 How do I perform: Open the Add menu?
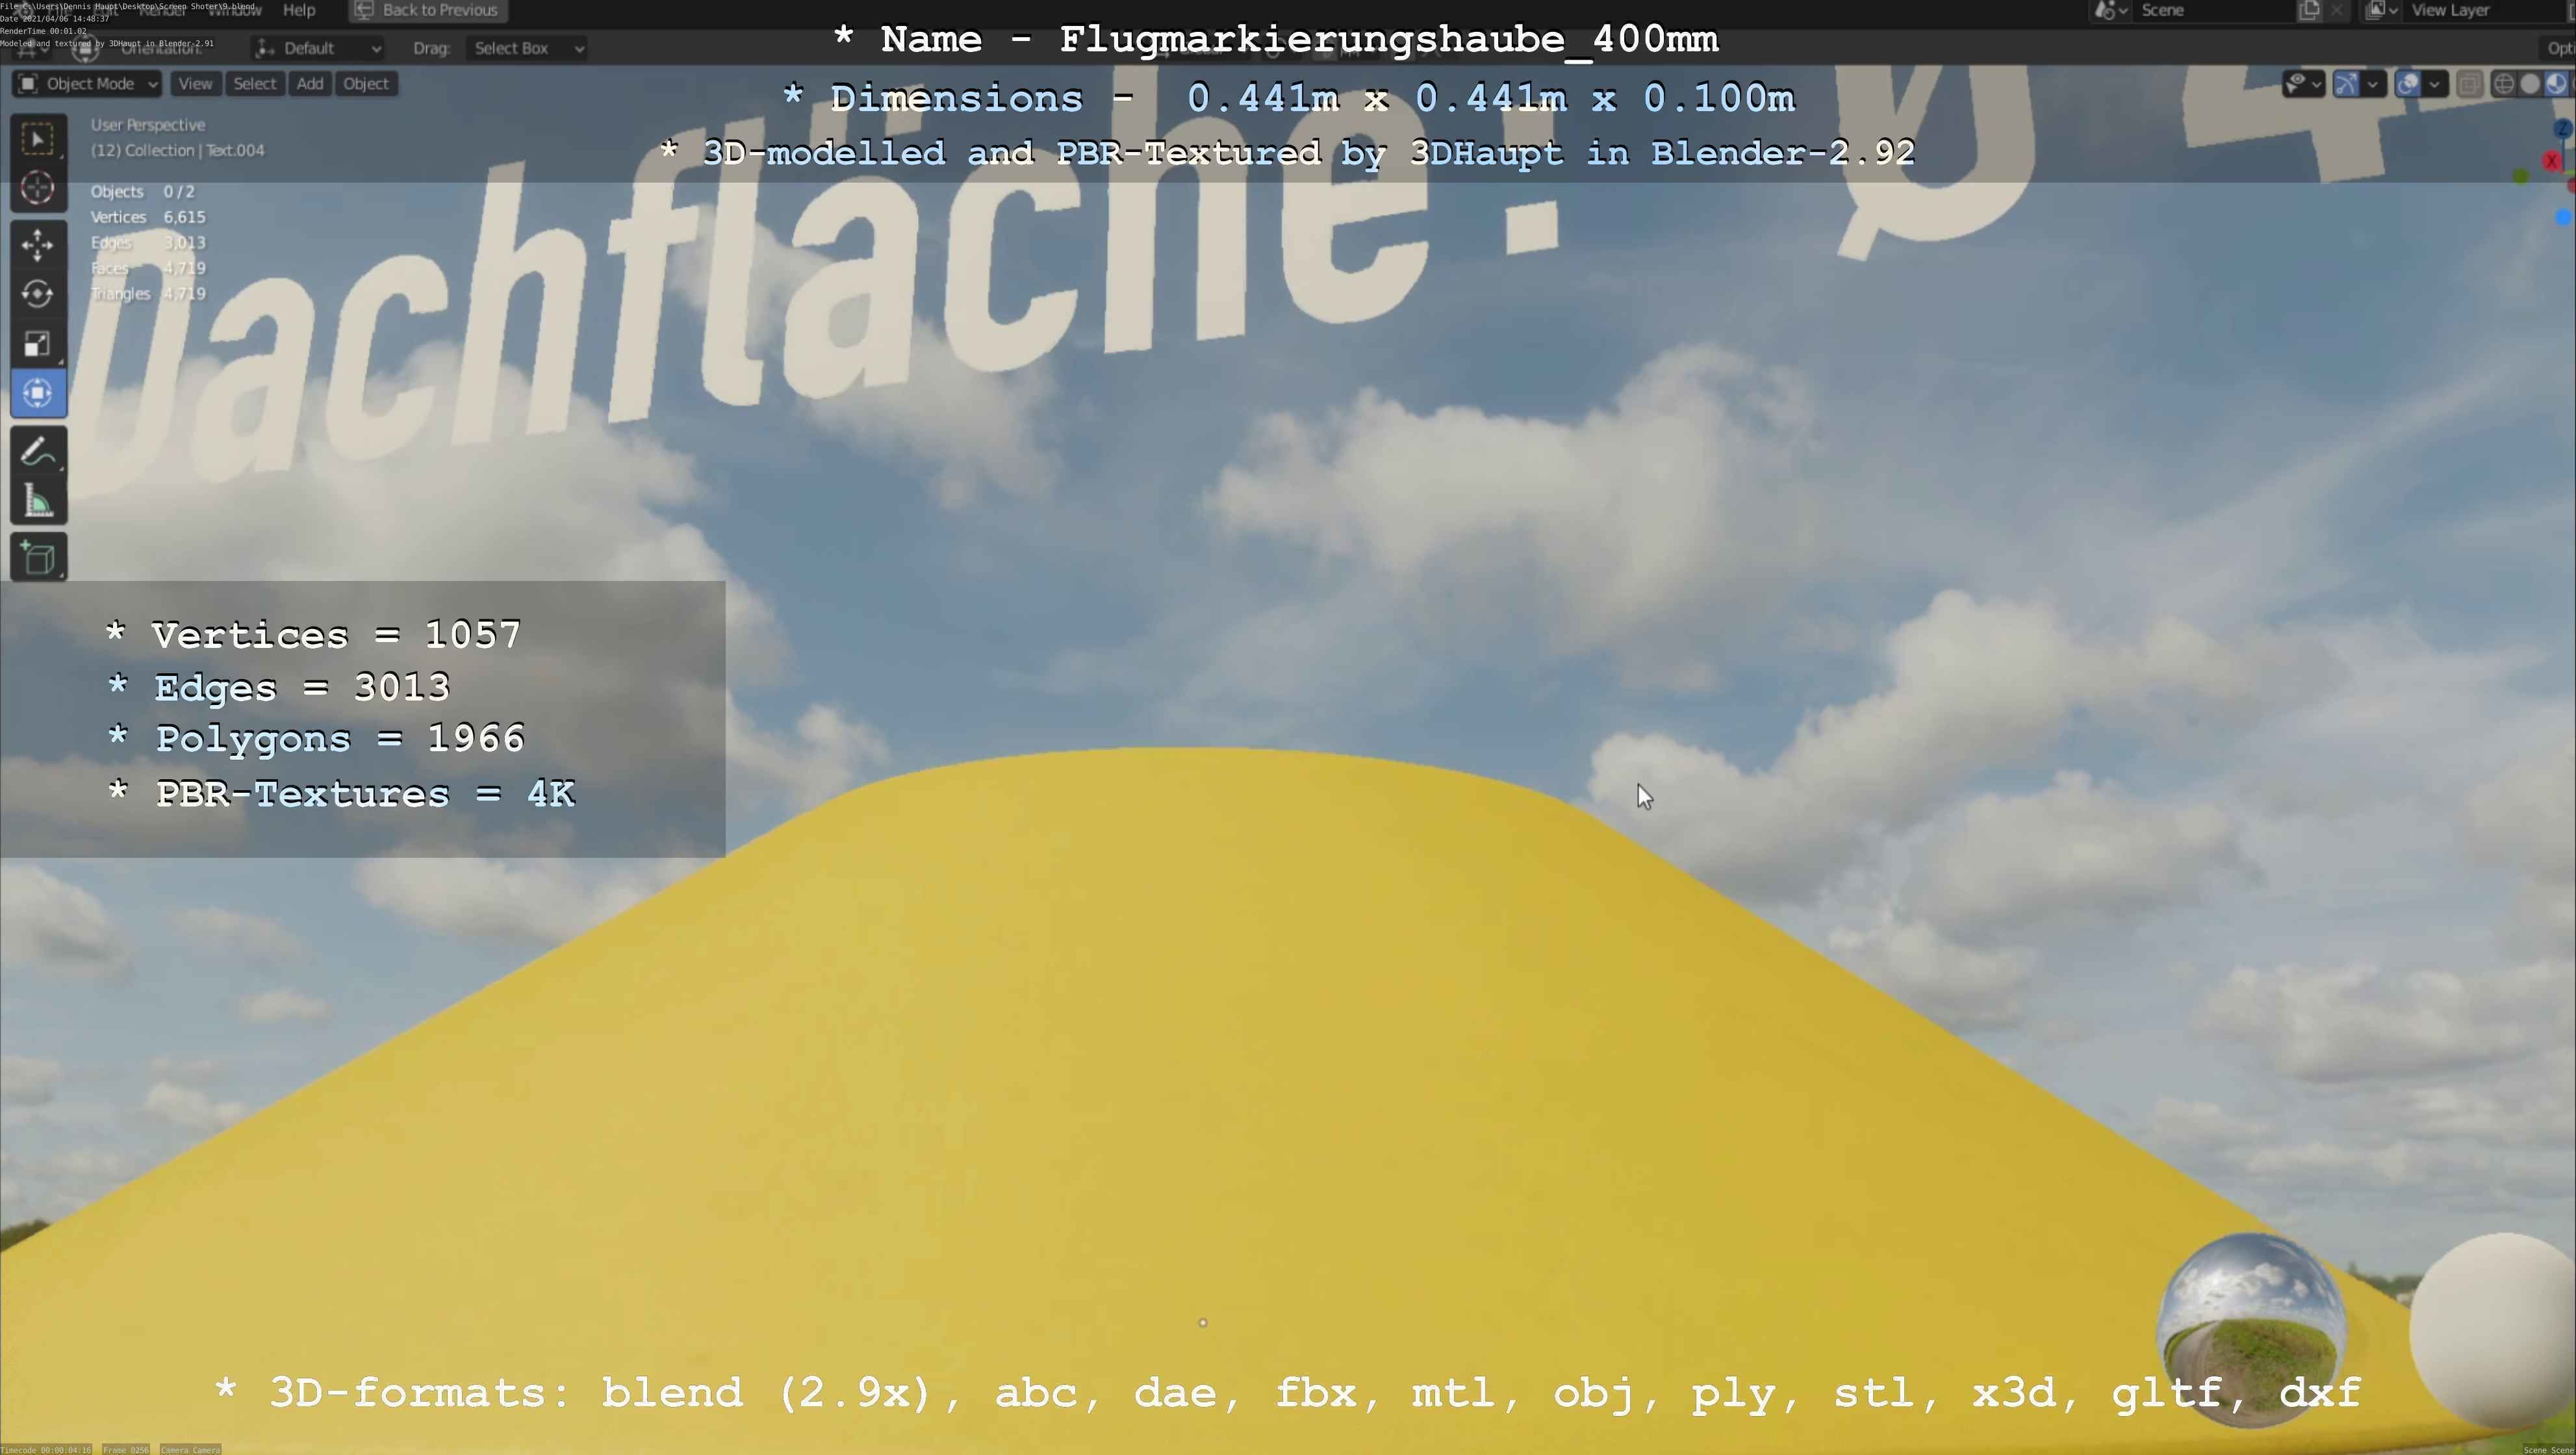pos(310,84)
